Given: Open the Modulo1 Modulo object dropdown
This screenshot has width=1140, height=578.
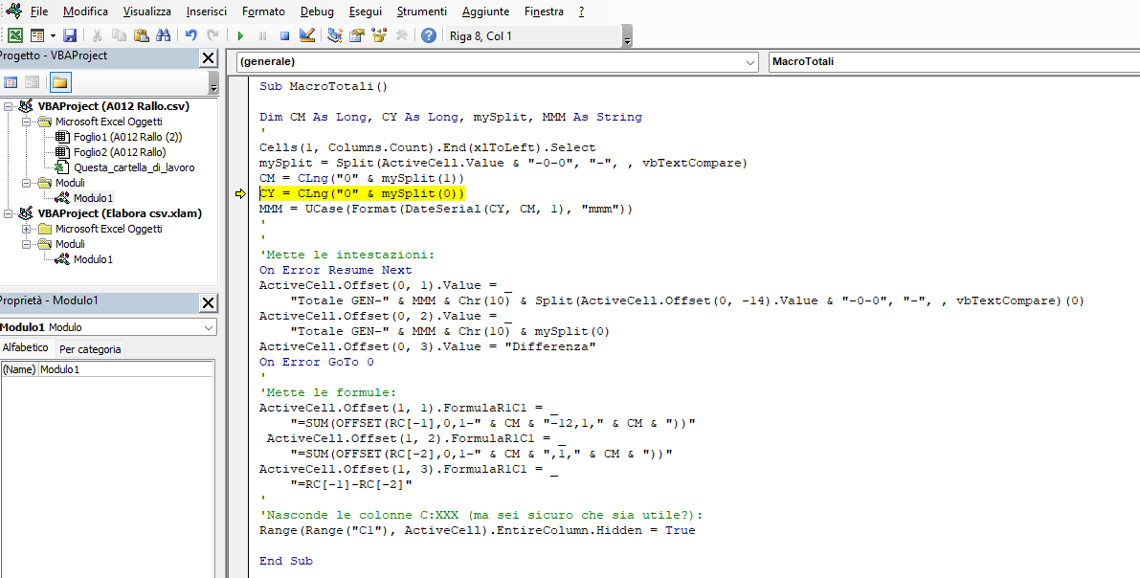Looking at the screenshot, I should tap(209, 327).
